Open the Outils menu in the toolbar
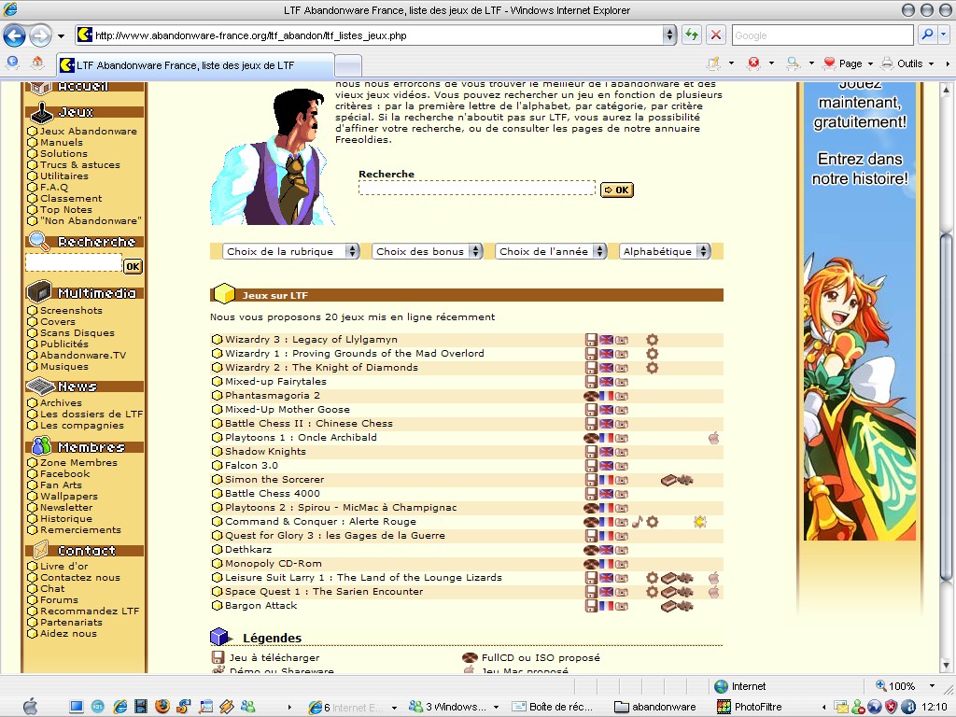 (x=907, y=63)
